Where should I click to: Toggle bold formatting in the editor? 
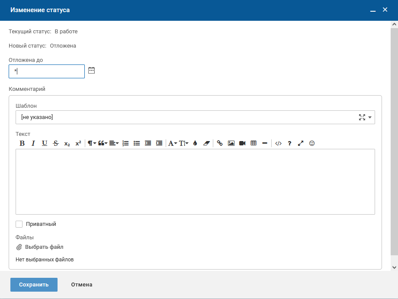coord(22,143)
